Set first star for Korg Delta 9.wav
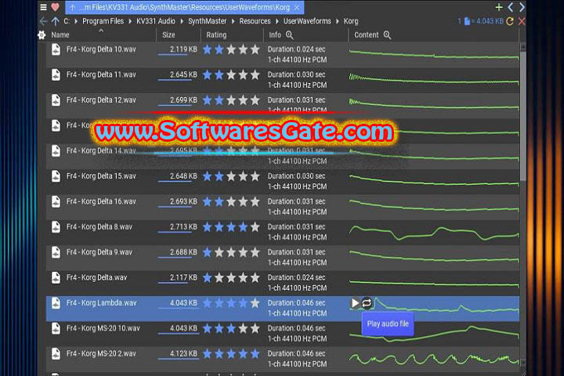Image resolution: width=564 pixels, height=376 pixels. click(x=207, y=252)
